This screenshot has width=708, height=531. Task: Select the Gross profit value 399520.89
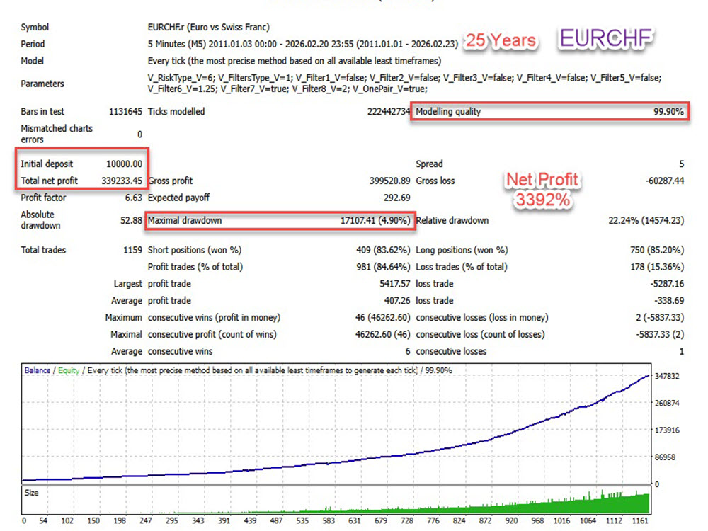click(389, 181)
